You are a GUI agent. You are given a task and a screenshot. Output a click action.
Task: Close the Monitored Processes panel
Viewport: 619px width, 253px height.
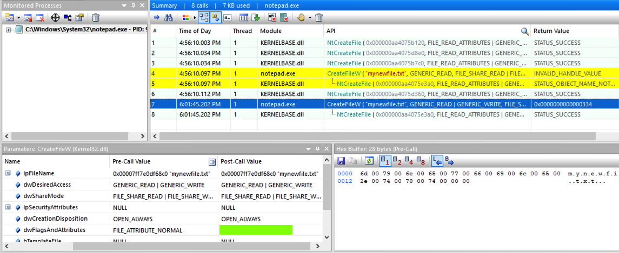click(142, 6)
